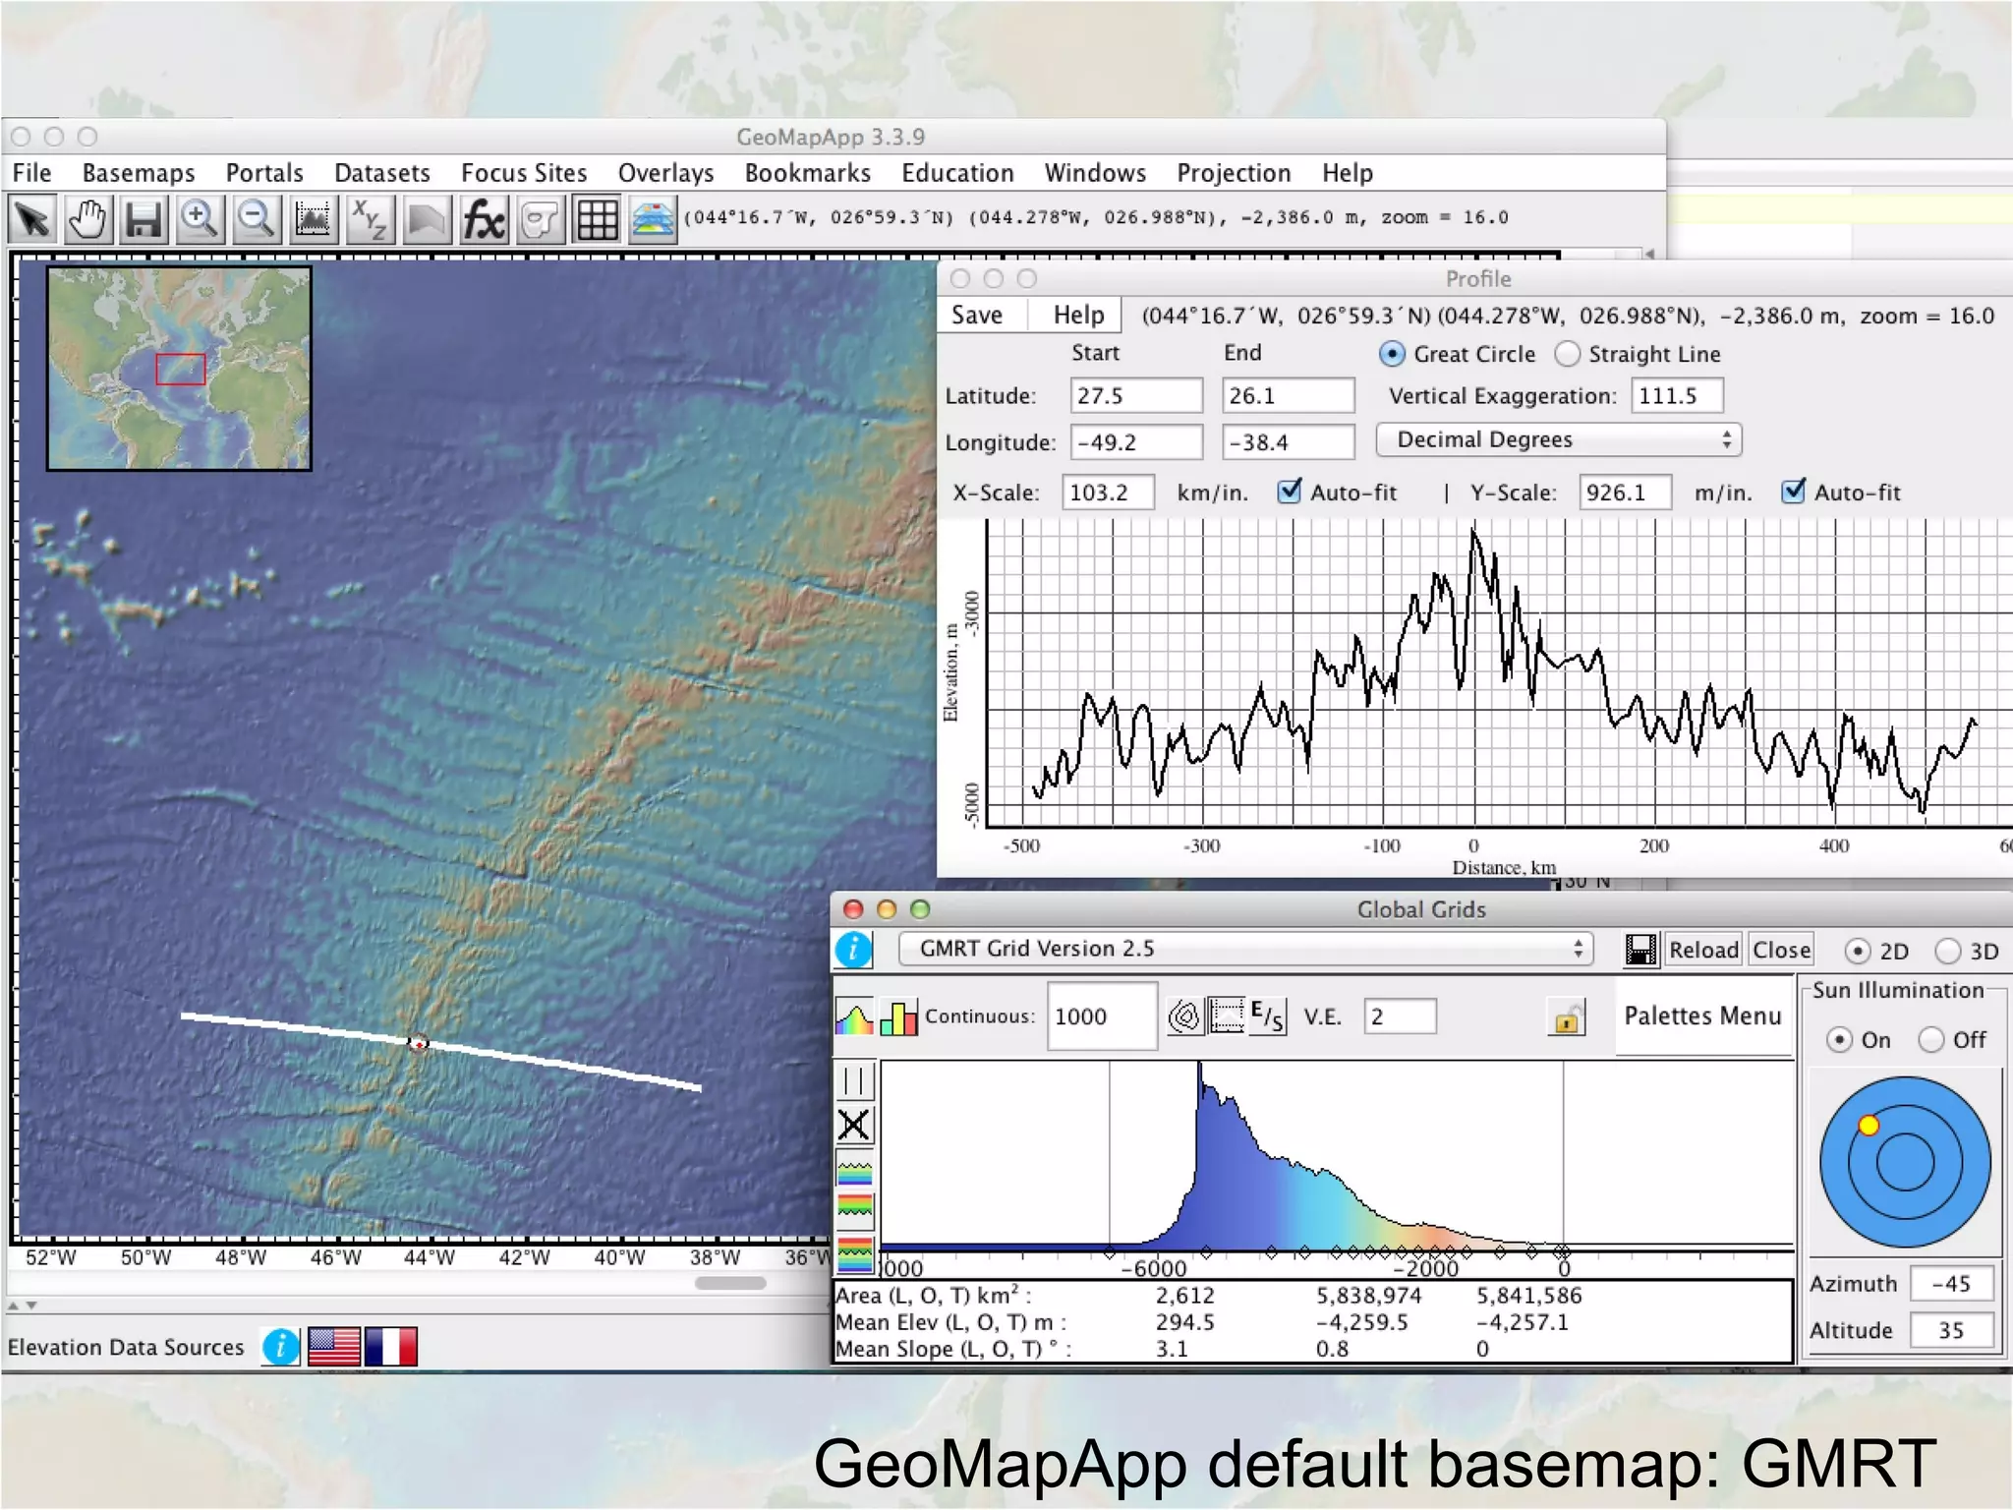Select the lasso selection tool

pyautogui.click(x=540, y=219)
